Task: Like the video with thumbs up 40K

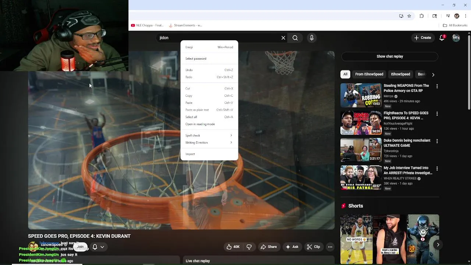Action: click(x=233, y=247)
